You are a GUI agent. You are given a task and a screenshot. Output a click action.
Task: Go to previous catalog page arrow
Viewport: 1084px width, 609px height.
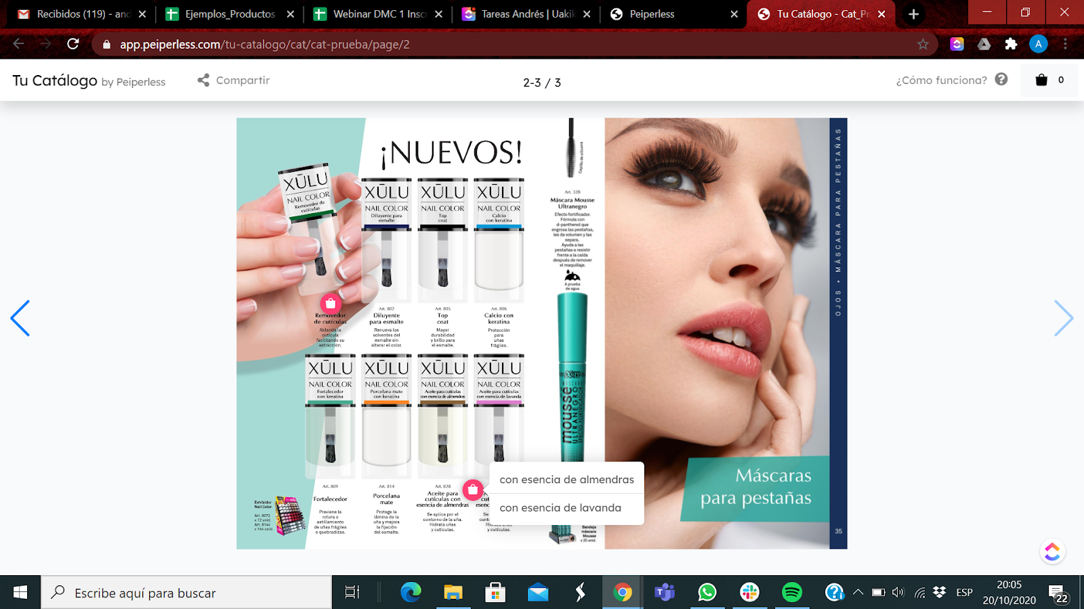[x=20, y=318]
